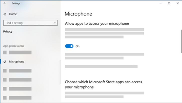Viewport: 182px width, 103px height.
Task: Focus the 'Find a setting' search field
Action: pos(27,23)
